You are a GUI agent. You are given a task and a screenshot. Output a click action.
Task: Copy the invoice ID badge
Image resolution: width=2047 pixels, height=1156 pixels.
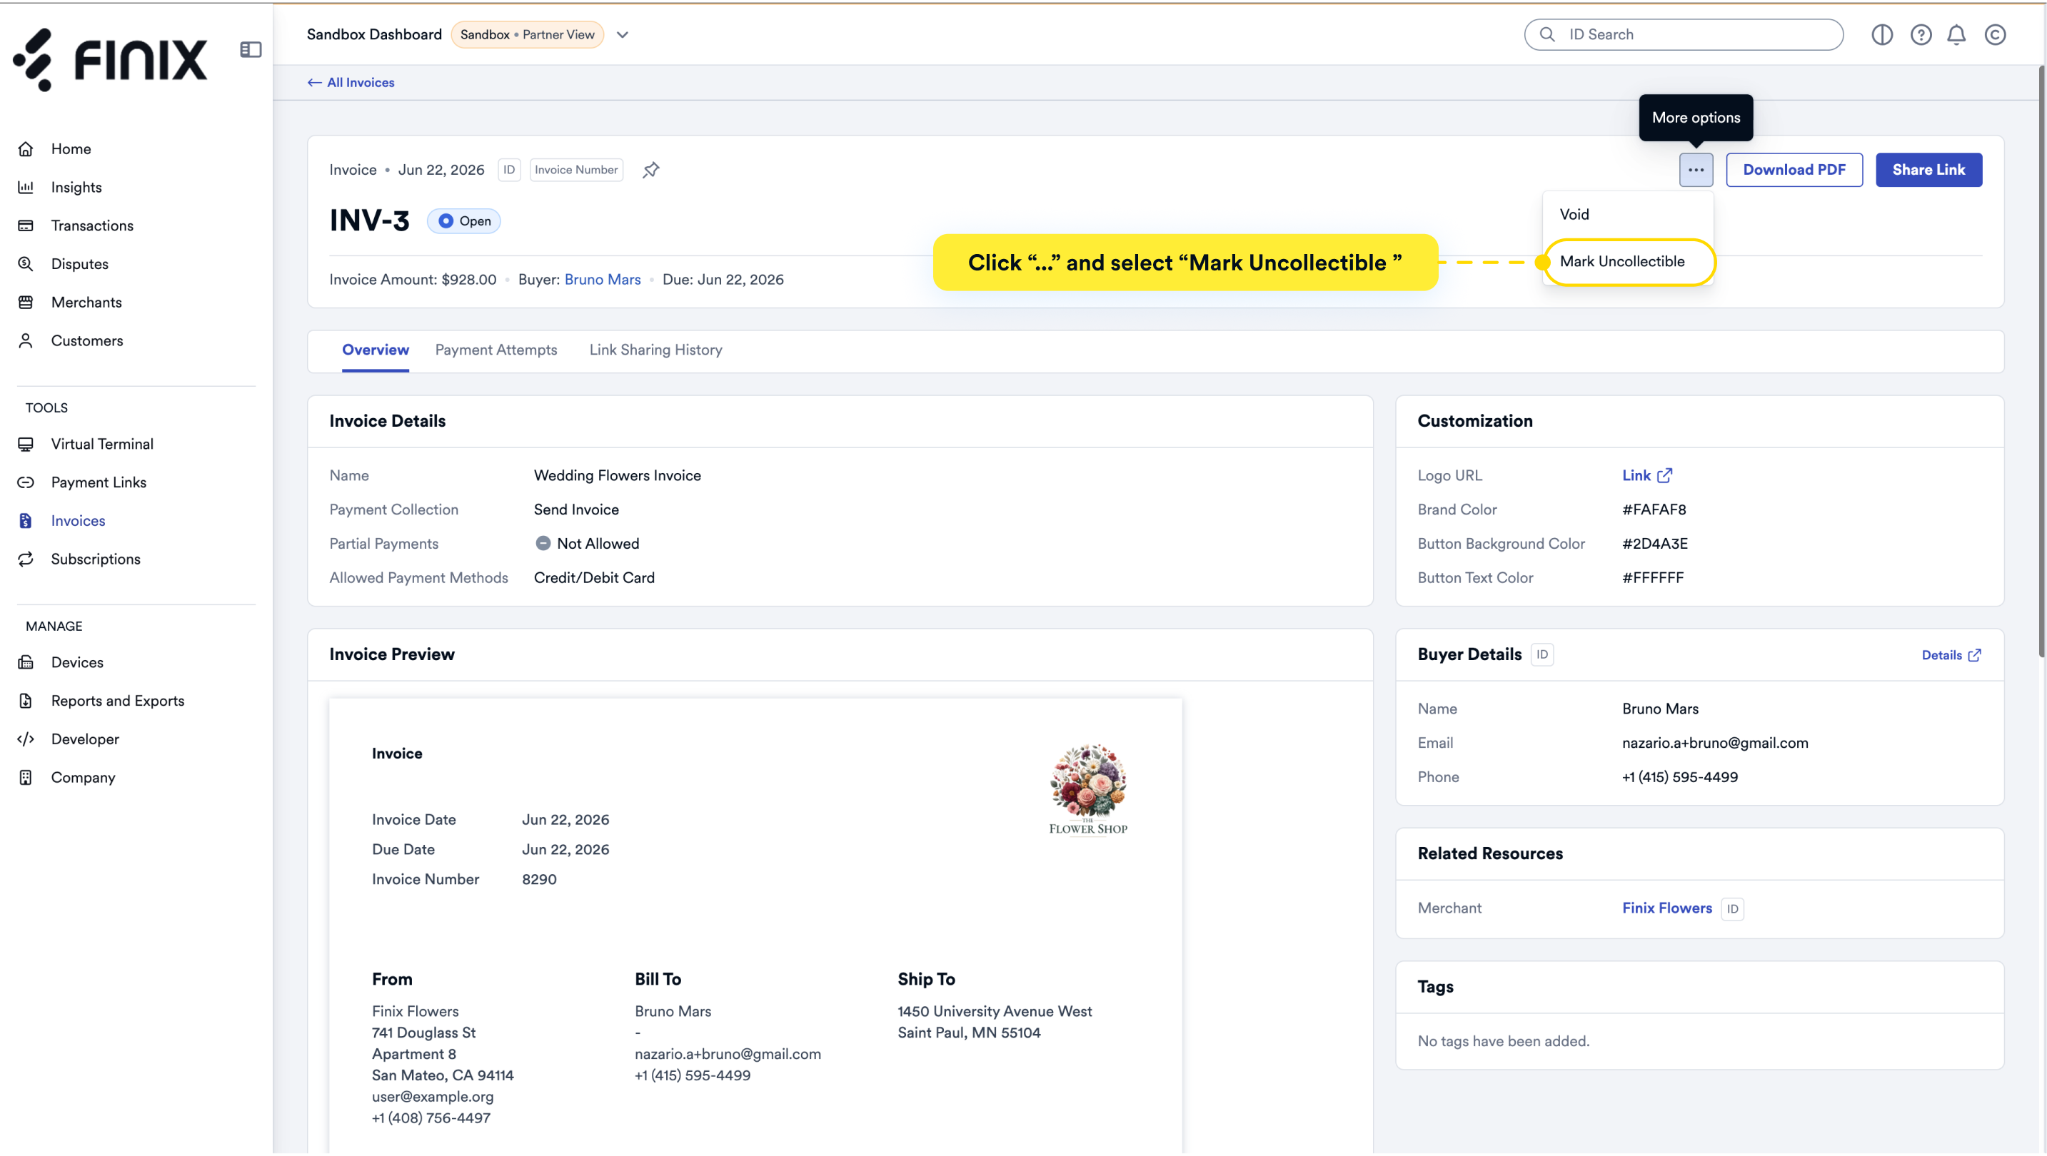point(508,170)
